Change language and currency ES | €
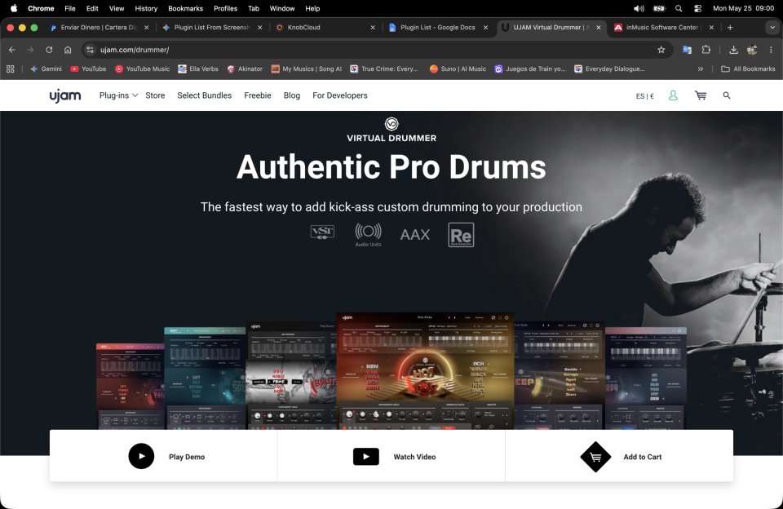Screen dimensions: 783x509 644,96
